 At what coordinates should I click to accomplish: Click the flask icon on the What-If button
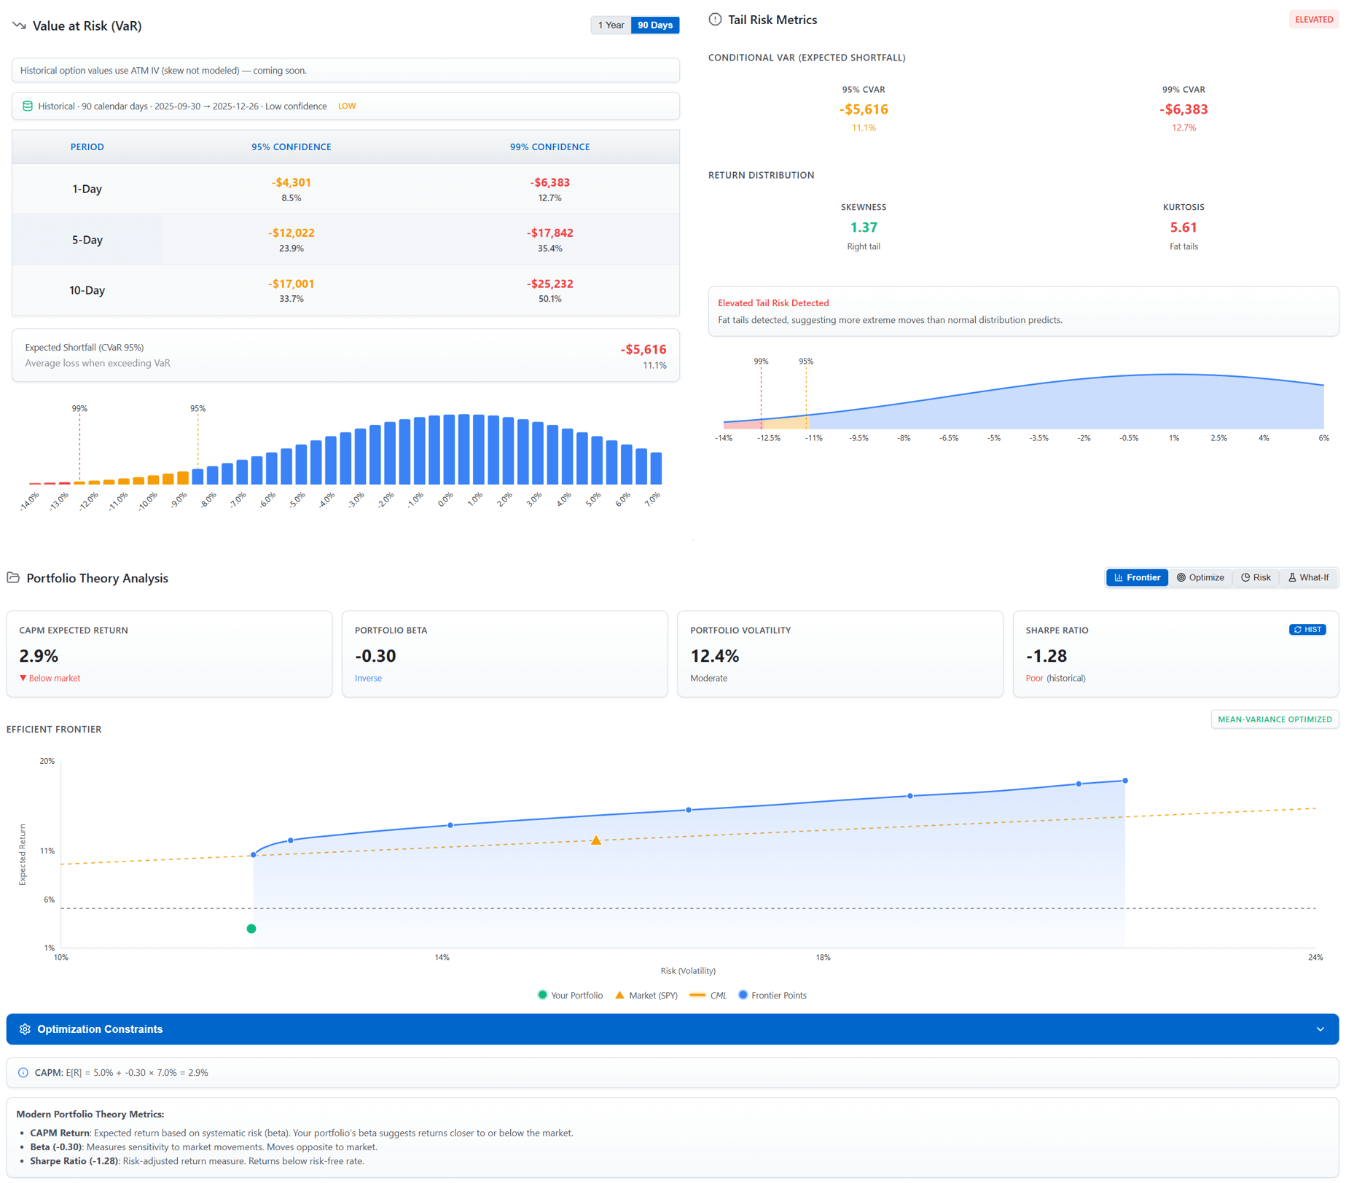click(x=1291, y=577)
